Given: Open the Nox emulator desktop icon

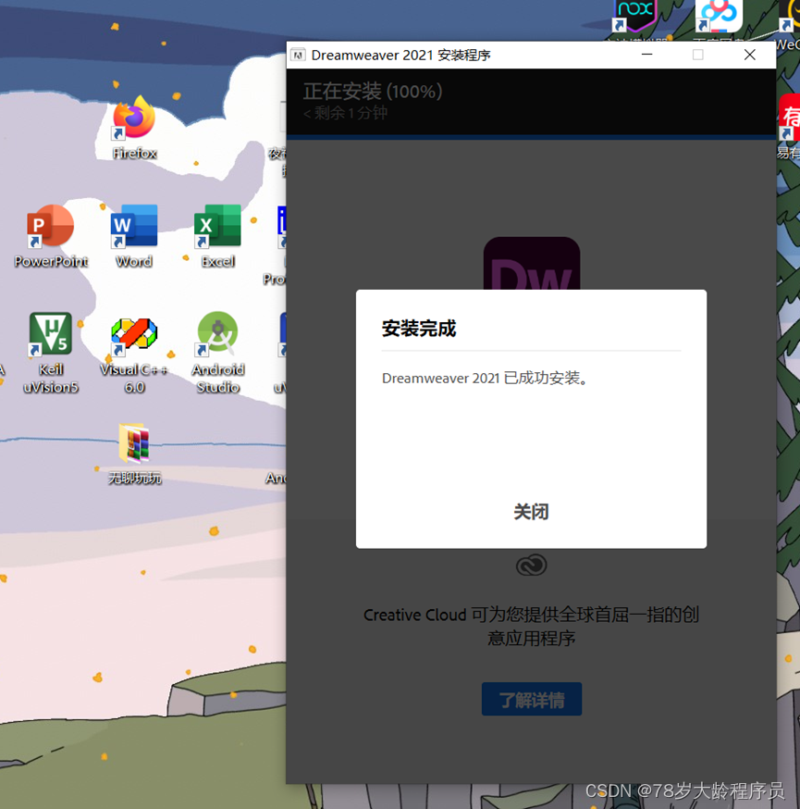Looking at the screenshot, I should point(634,16).
